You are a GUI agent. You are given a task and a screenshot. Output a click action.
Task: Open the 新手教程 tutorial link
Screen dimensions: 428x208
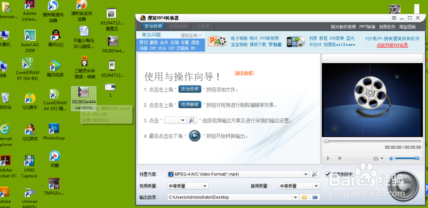(x=244, y=73)
